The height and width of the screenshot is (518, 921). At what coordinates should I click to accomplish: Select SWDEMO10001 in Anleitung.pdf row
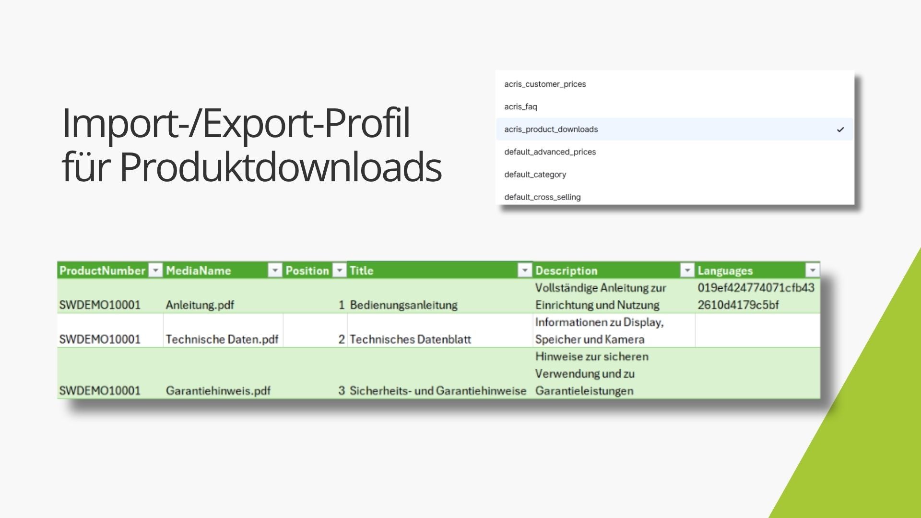point(110,296)
